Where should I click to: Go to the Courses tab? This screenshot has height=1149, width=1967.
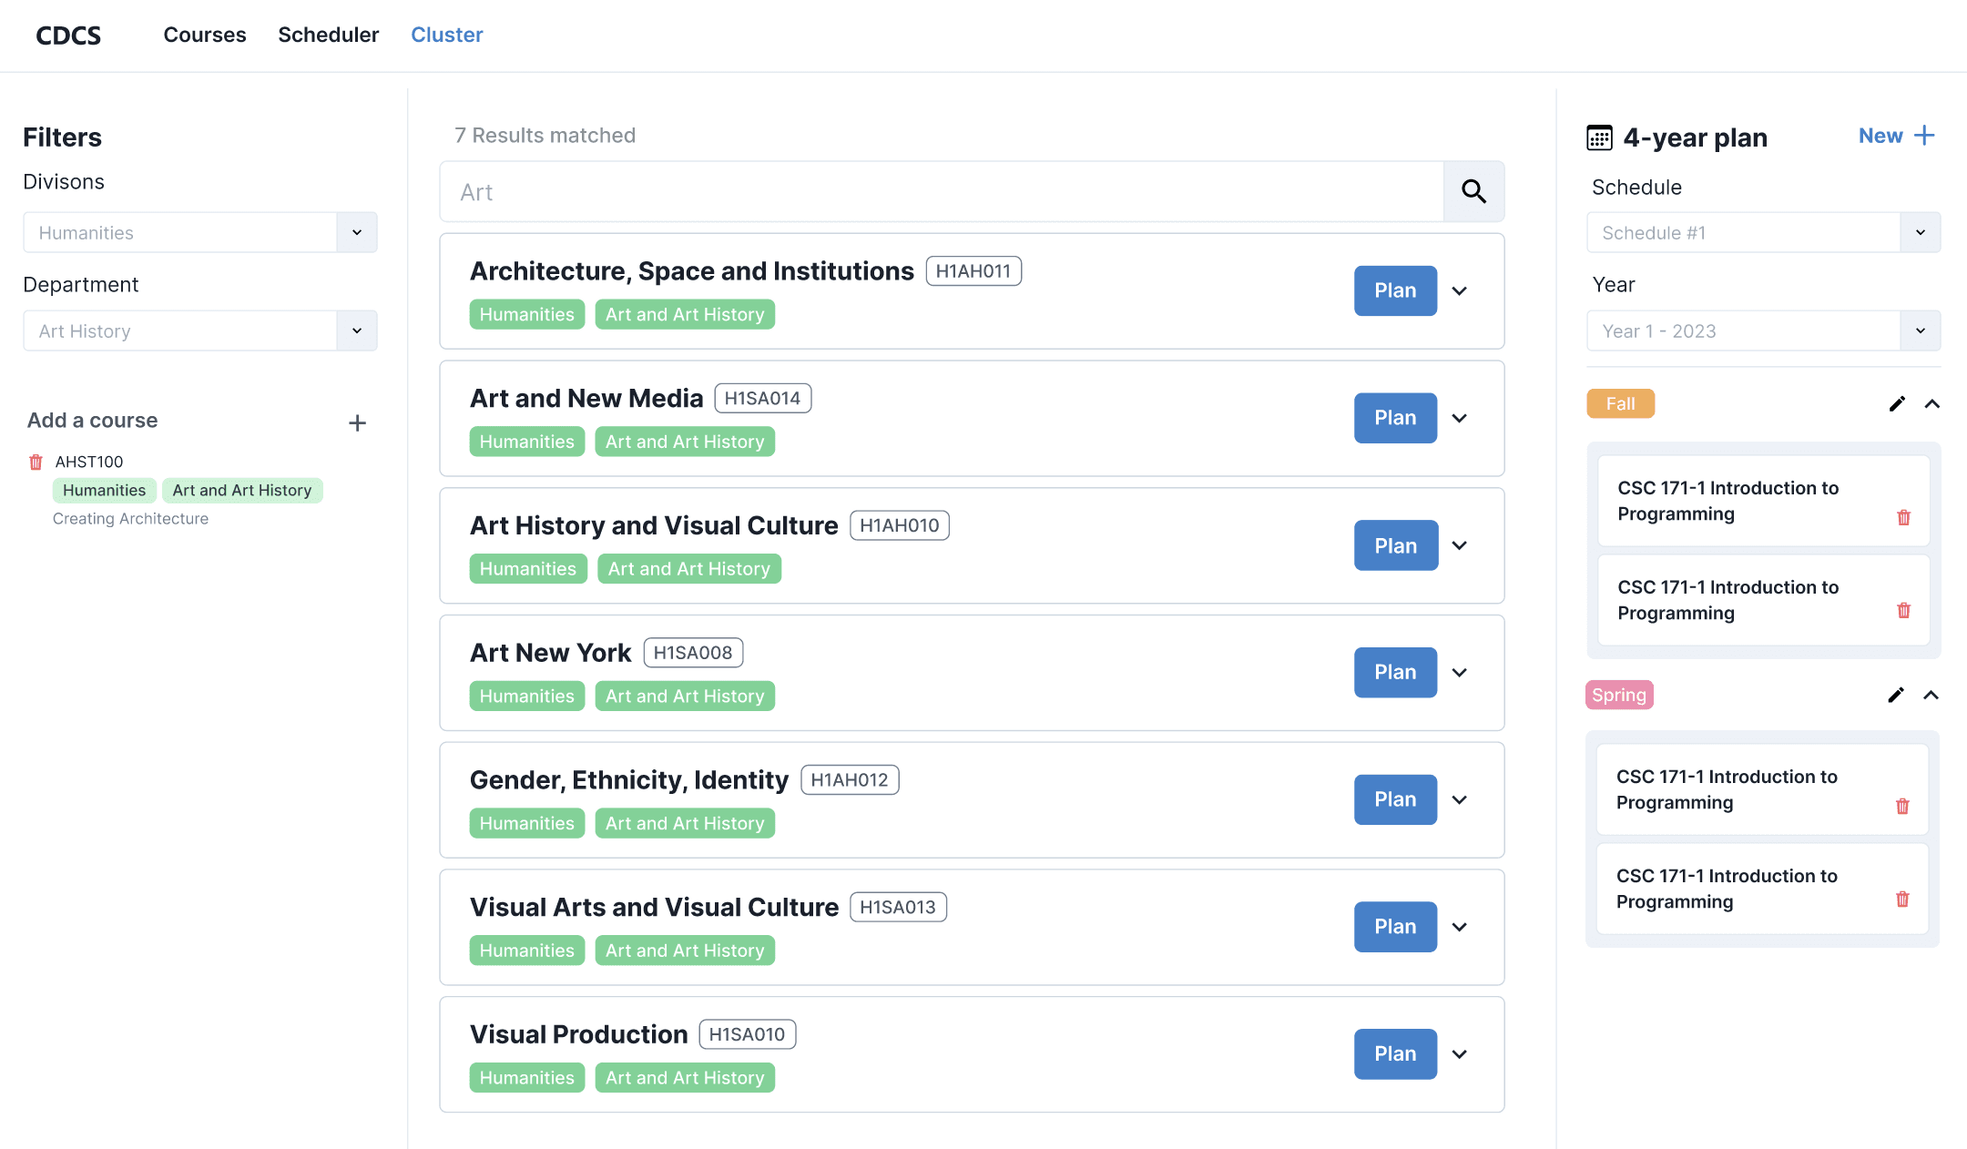point(205,35)
